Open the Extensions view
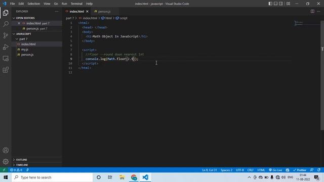324x182 pixels. tap(6, 70)
